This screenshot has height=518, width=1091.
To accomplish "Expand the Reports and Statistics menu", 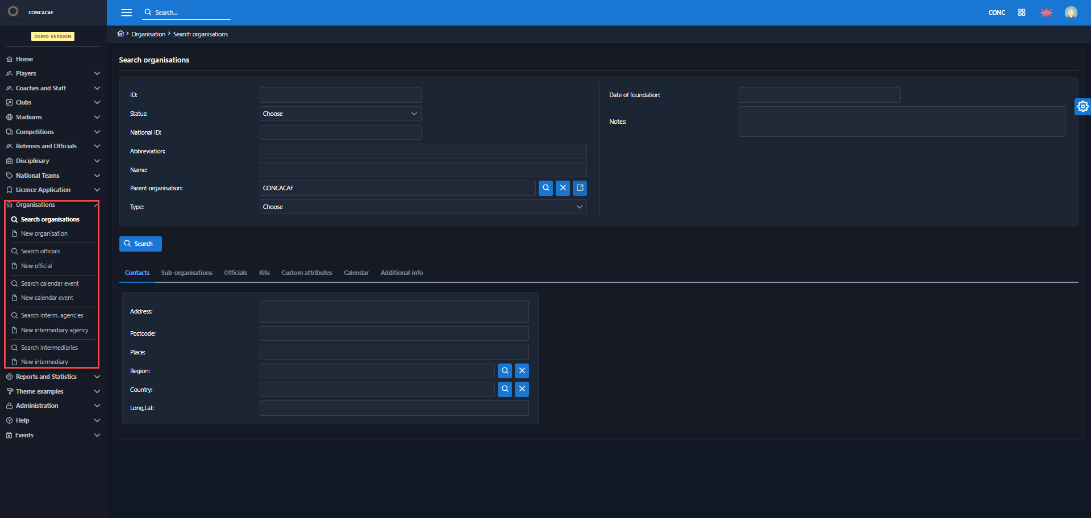I will pyautogui.click(x=53, y=377).
